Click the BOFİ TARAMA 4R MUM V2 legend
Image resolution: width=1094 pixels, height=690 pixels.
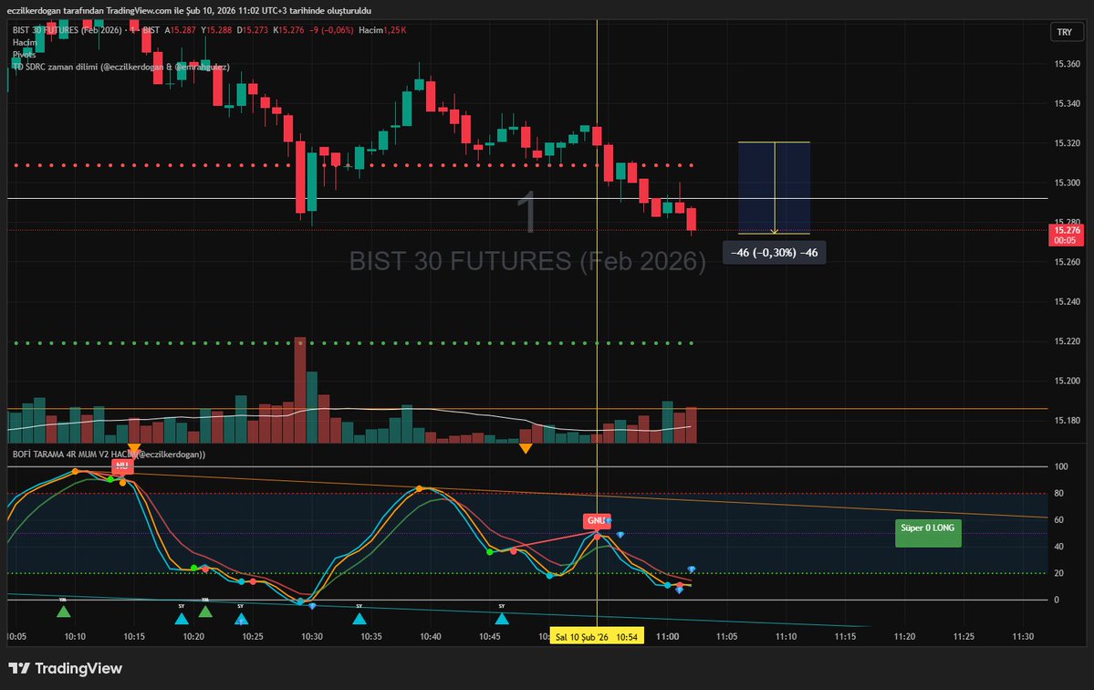109,455
